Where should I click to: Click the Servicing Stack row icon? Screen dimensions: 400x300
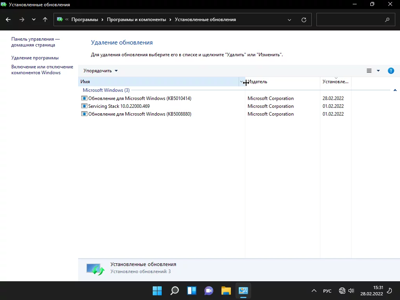click(x=84, y=106)
